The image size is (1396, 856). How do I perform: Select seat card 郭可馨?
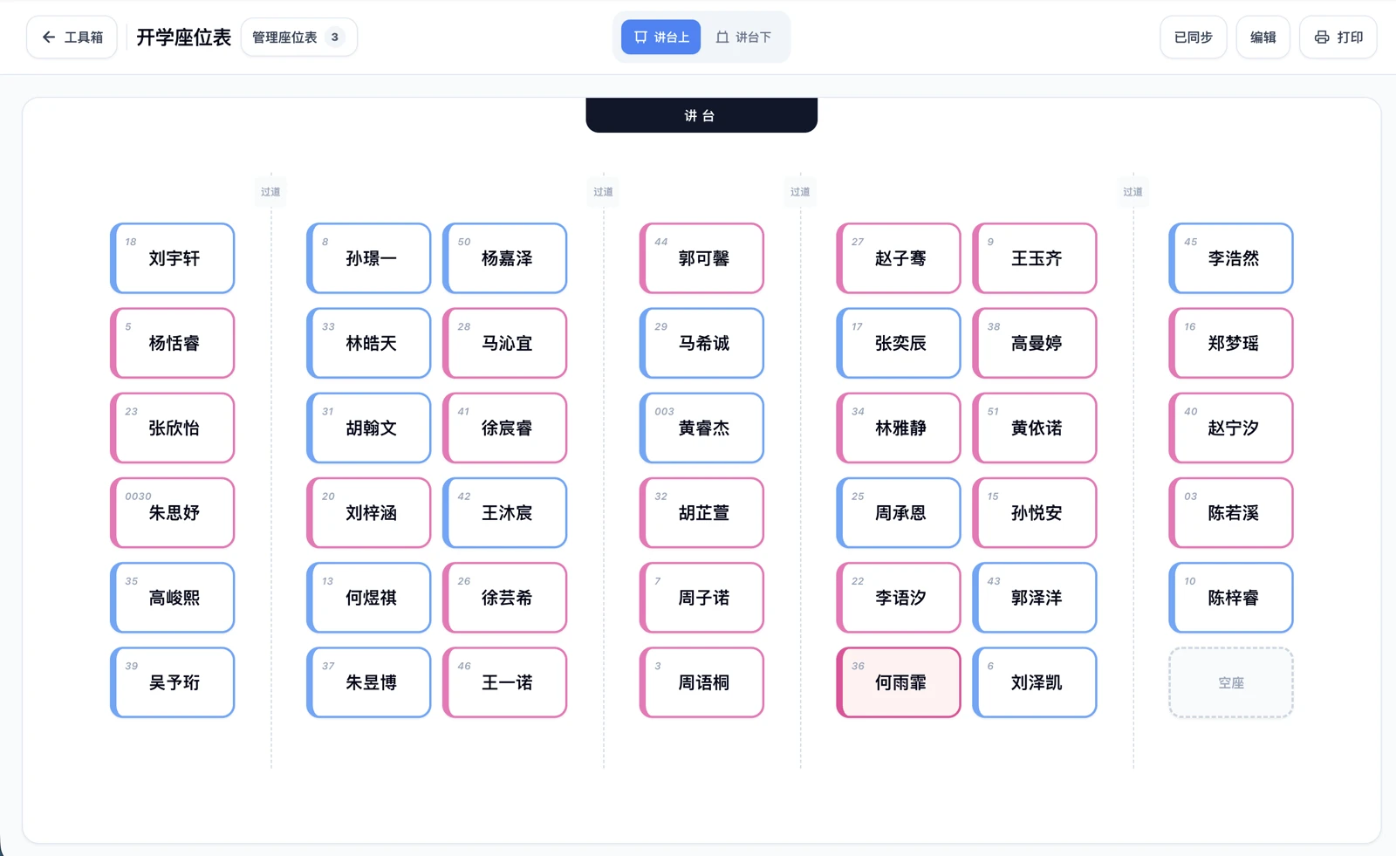(x=701, y=258)
